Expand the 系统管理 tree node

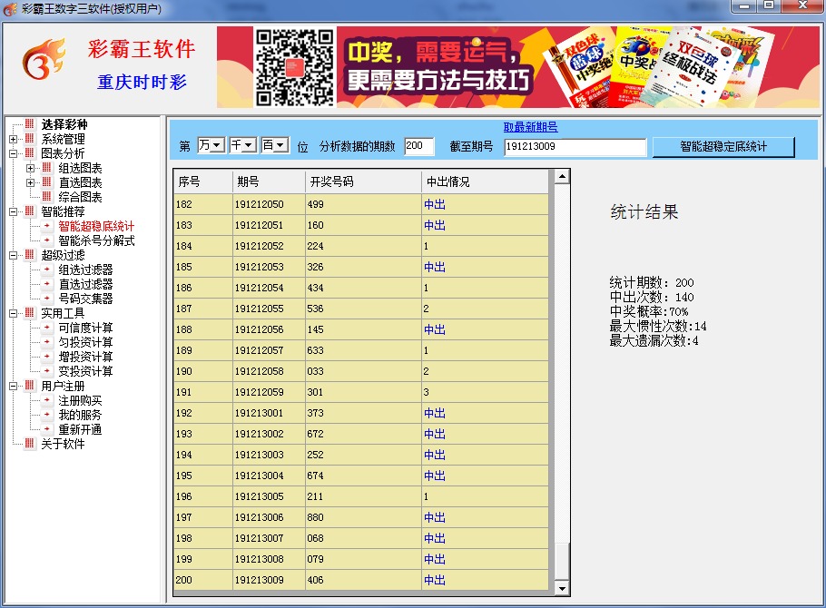tap(13, 139)
